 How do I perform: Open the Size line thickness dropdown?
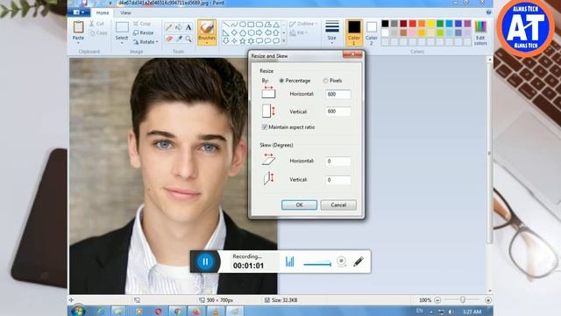pos(332,32)
